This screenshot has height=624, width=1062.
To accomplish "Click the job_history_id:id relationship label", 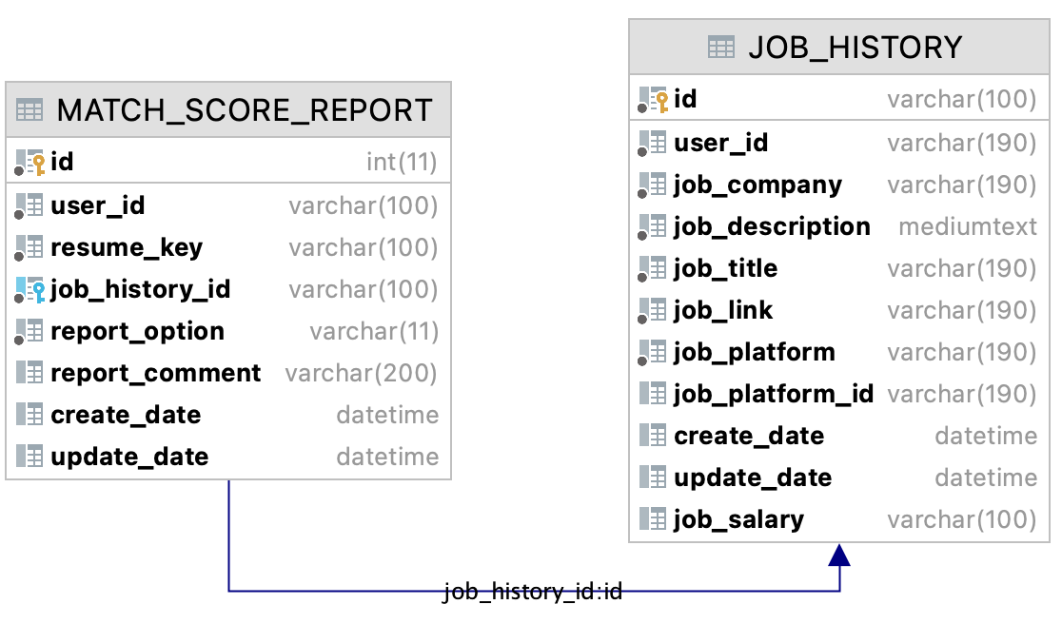I will coord(532,592).
